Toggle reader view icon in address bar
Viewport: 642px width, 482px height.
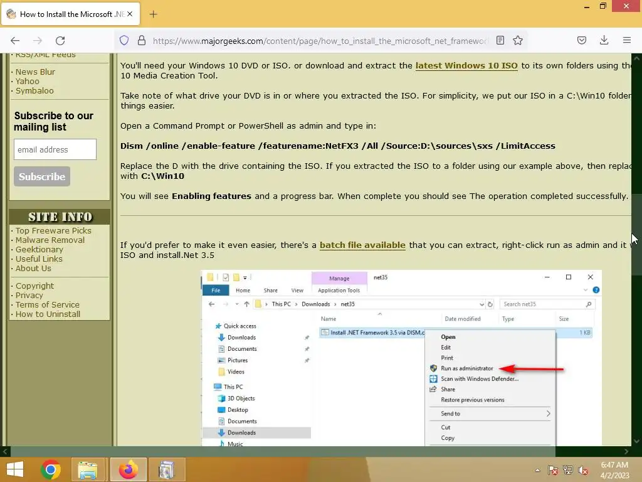coord(500,40)
